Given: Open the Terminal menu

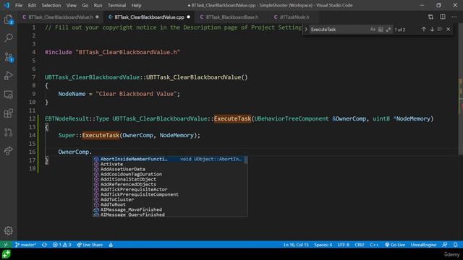Looking at the screenshot, I should click(116, 5).
